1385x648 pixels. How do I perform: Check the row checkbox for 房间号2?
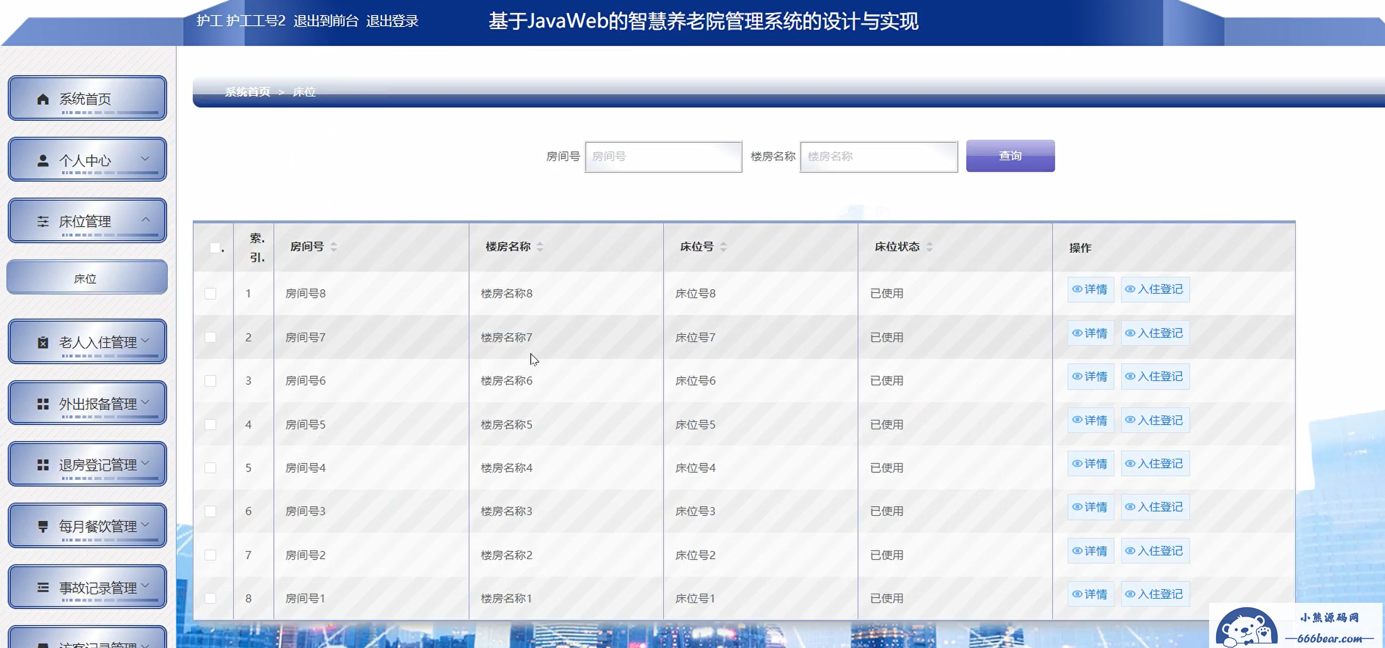tap(210, 555)
